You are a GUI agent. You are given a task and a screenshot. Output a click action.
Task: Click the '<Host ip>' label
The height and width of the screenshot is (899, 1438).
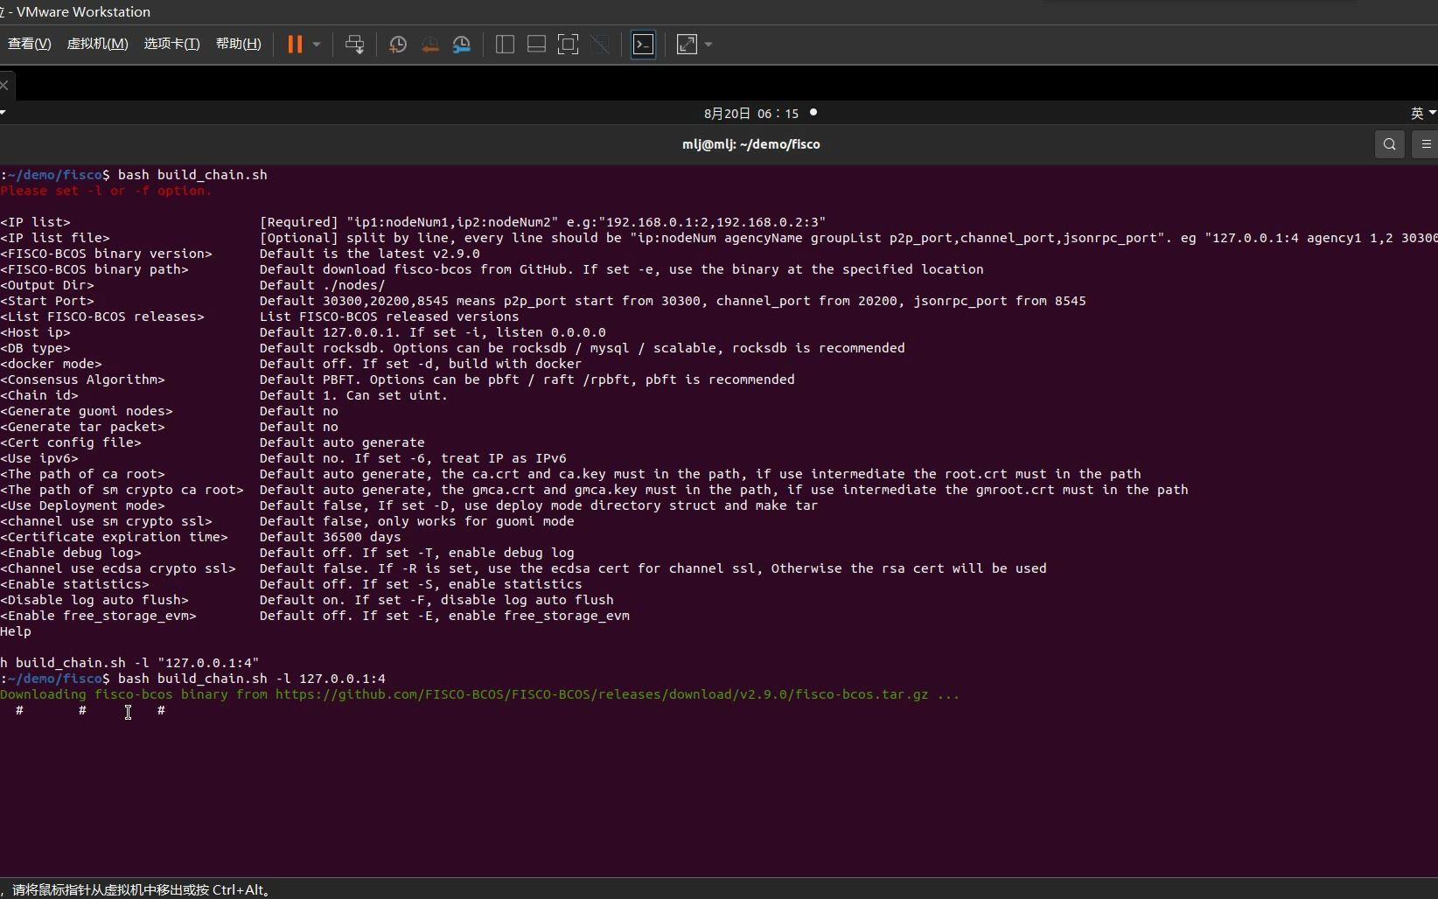coord(35,332)
